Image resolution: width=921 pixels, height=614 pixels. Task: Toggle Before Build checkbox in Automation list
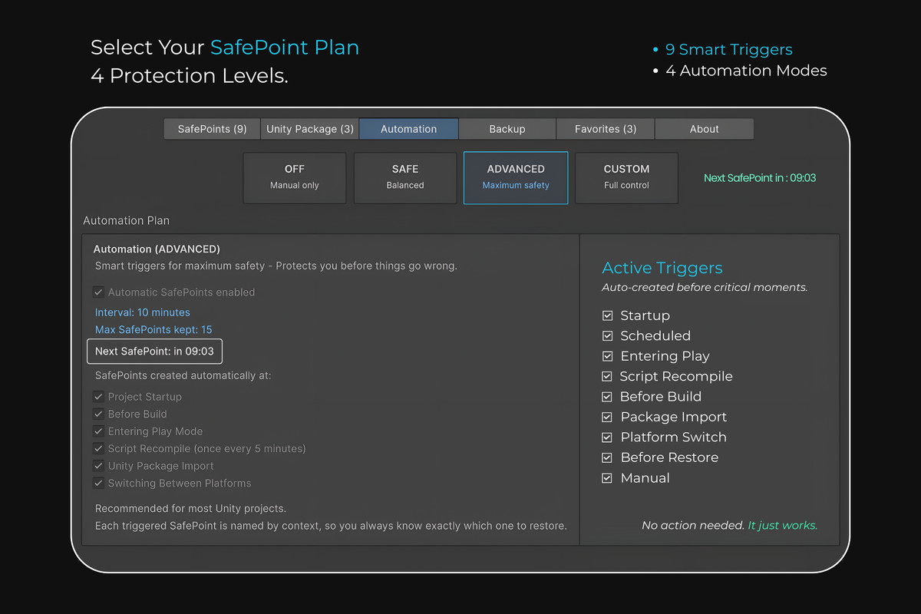click(x=98, y=414)
